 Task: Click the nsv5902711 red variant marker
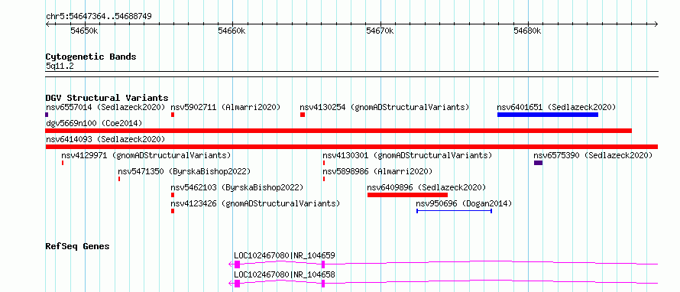click(173, 115)
